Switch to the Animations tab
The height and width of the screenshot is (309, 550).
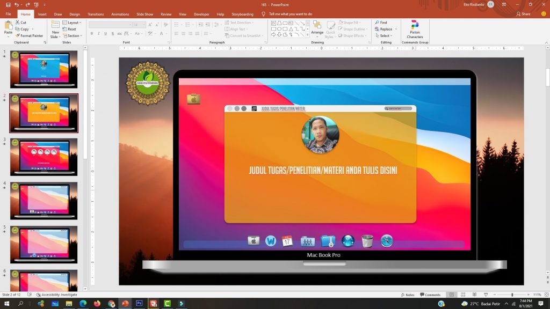(x=120, y=14)
